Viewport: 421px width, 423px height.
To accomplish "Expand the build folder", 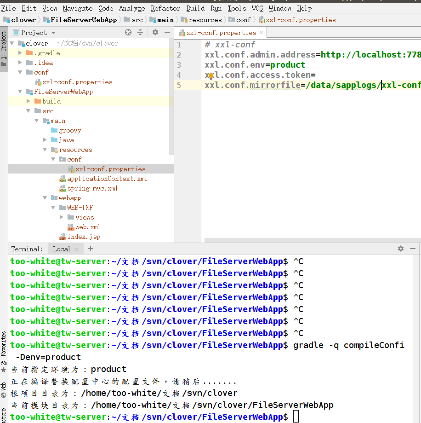I will click(x=28, y=101).
